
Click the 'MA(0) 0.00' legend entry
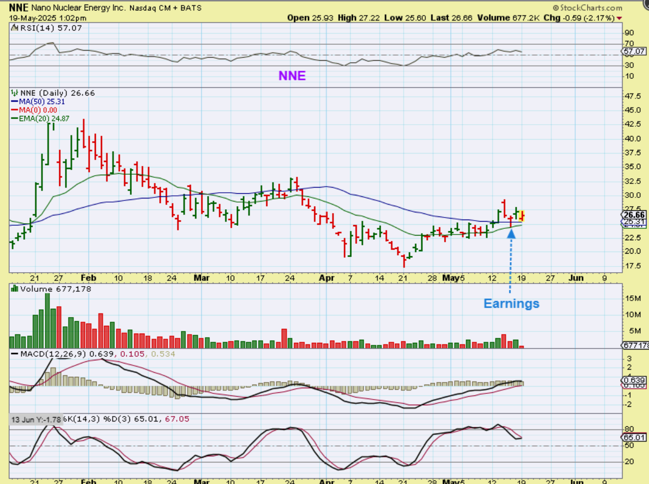(38, 110)
